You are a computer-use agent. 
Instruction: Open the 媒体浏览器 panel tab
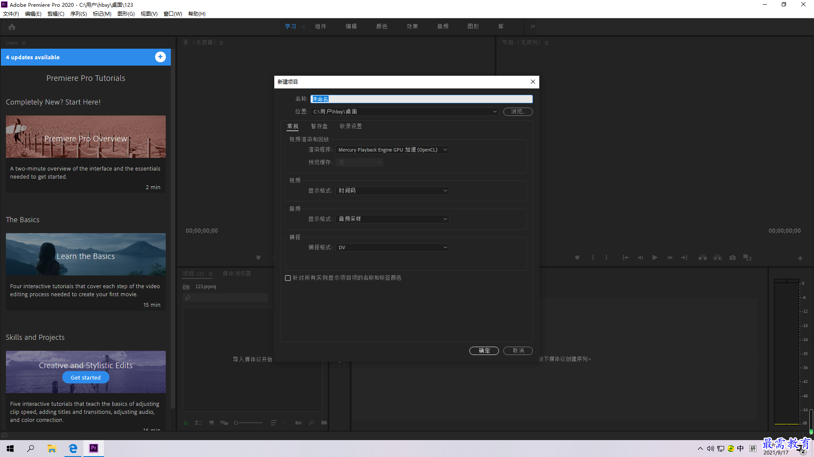237,274
